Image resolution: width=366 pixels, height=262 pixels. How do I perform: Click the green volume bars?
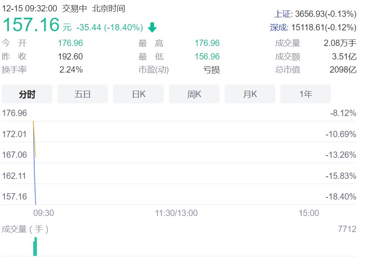35,247
